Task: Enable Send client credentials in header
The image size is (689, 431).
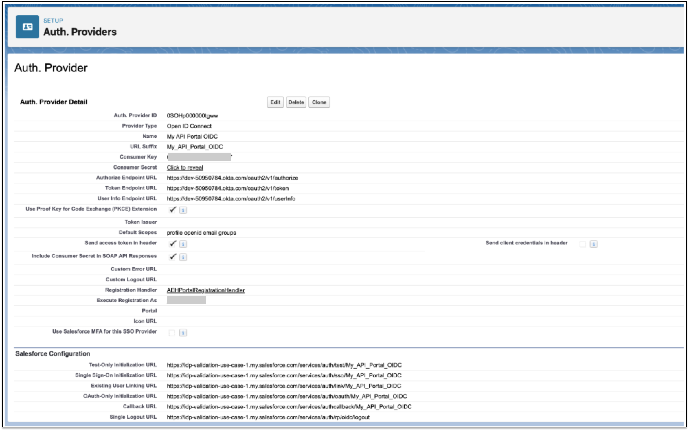Action: click(x=583, y=244)
